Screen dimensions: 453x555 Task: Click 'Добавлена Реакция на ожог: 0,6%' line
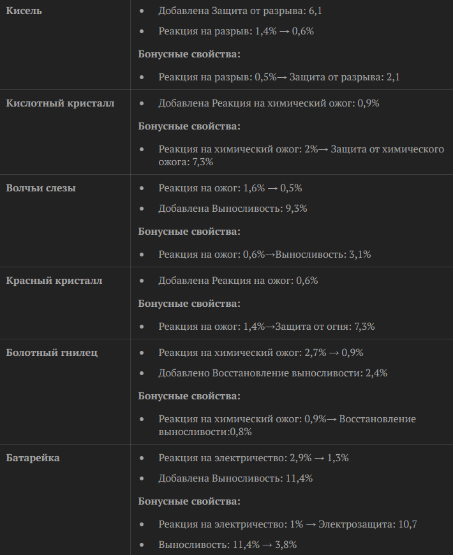238,281
